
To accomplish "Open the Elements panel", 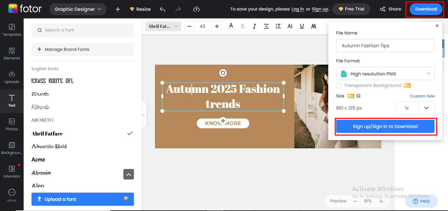I will point(12,53).
